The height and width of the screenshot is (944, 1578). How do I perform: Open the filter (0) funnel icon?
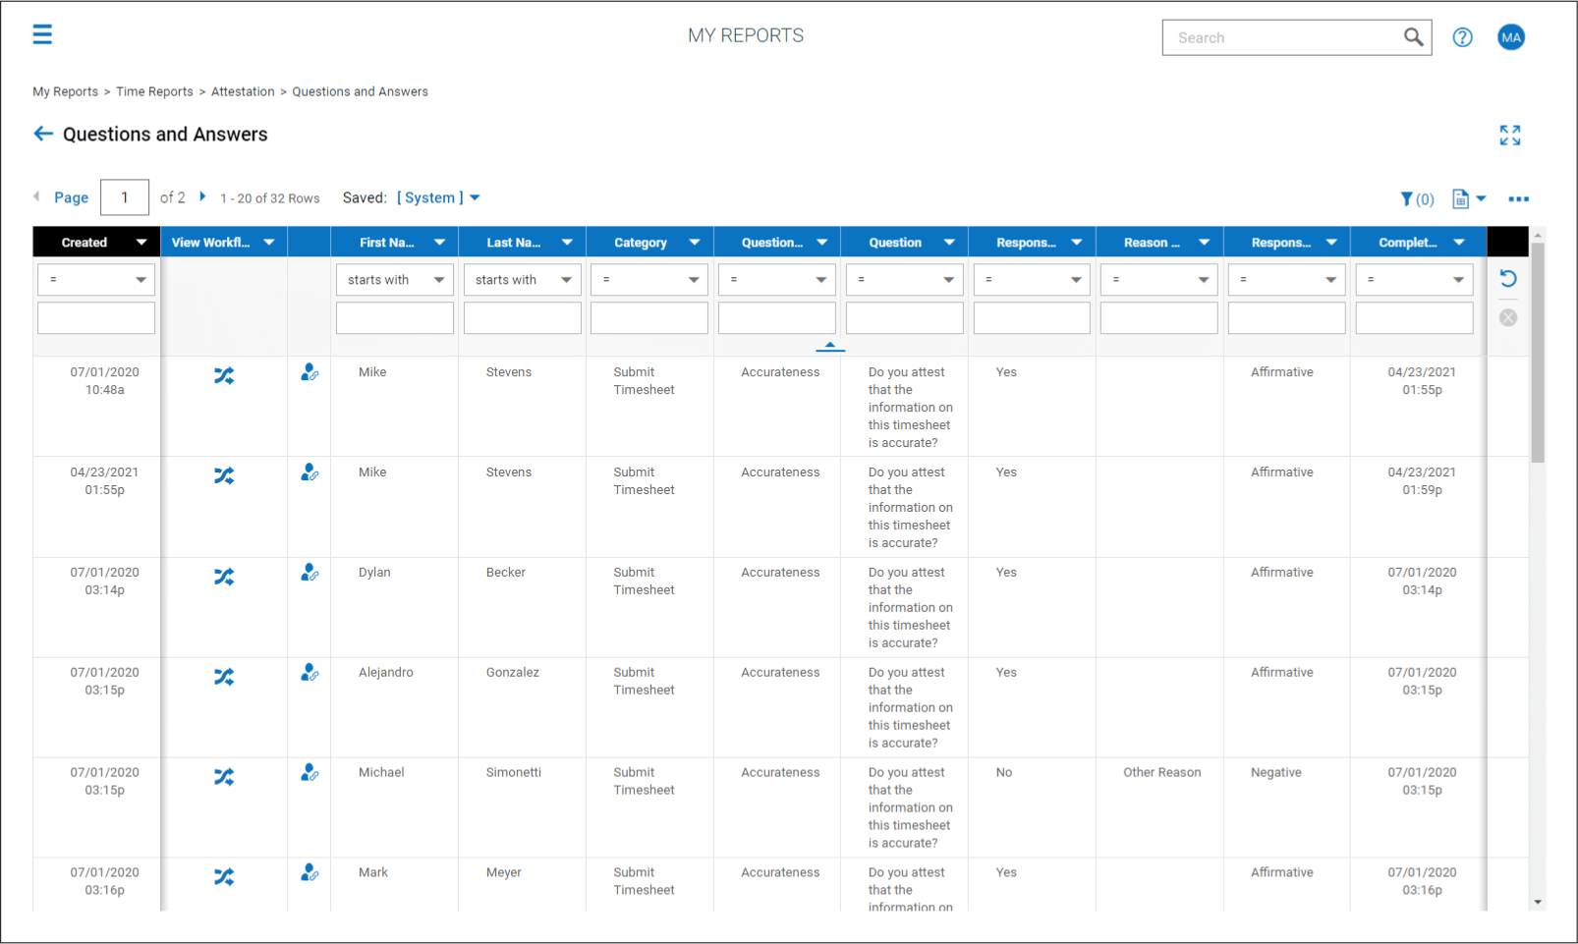(1416, 199)
